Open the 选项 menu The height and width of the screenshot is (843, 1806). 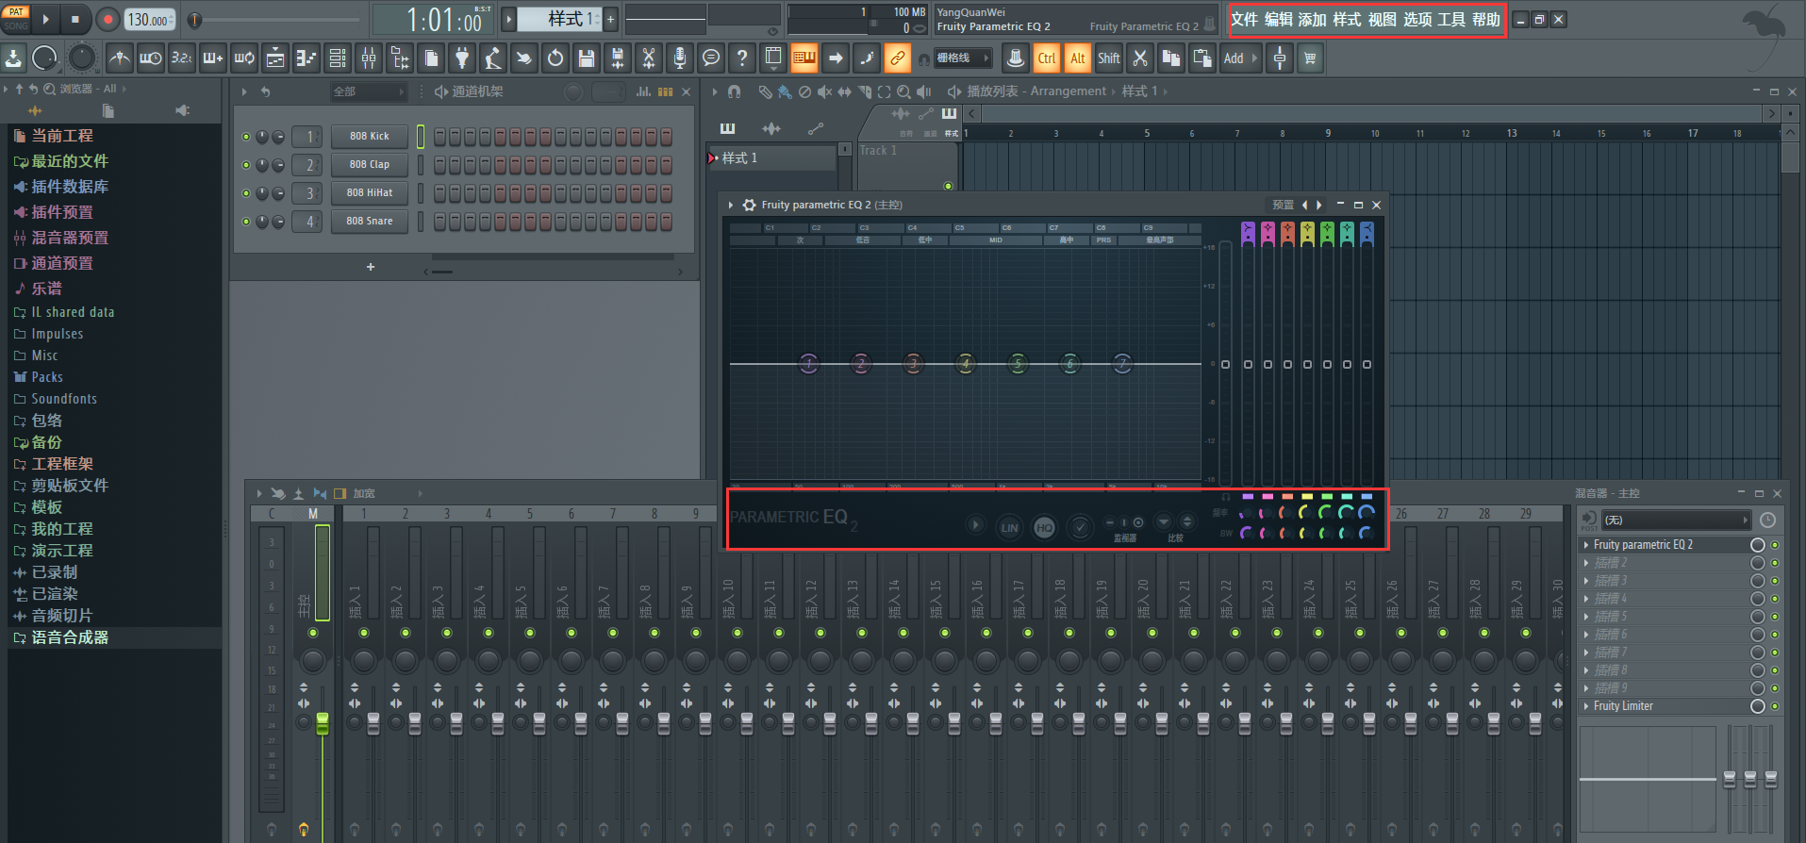point(1417,20)
